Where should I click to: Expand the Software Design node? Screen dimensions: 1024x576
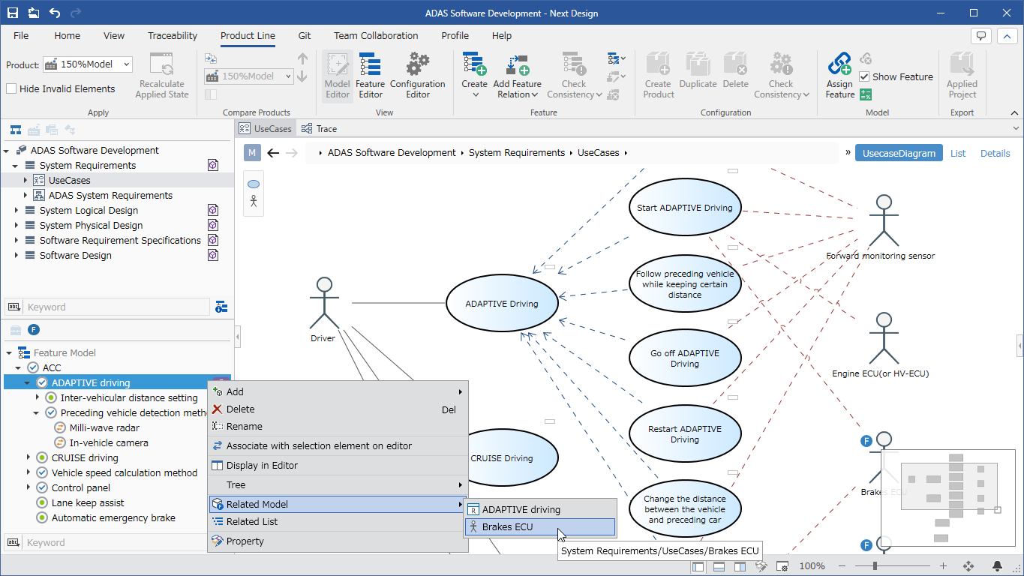click(17, 255)
